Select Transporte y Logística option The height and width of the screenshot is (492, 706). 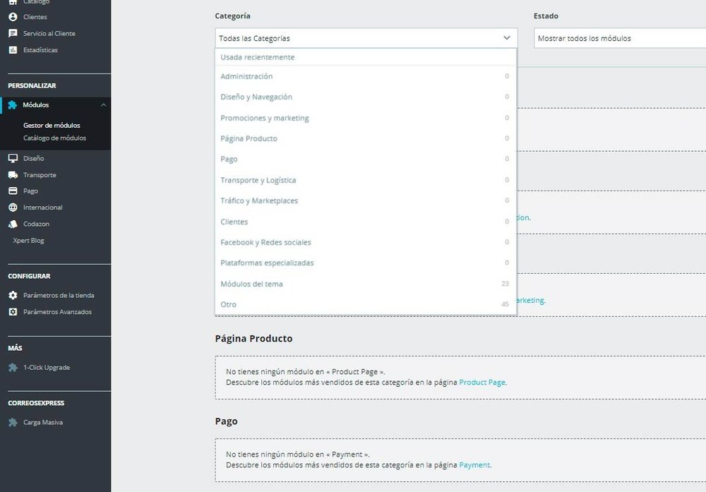(x=366, y=180)
